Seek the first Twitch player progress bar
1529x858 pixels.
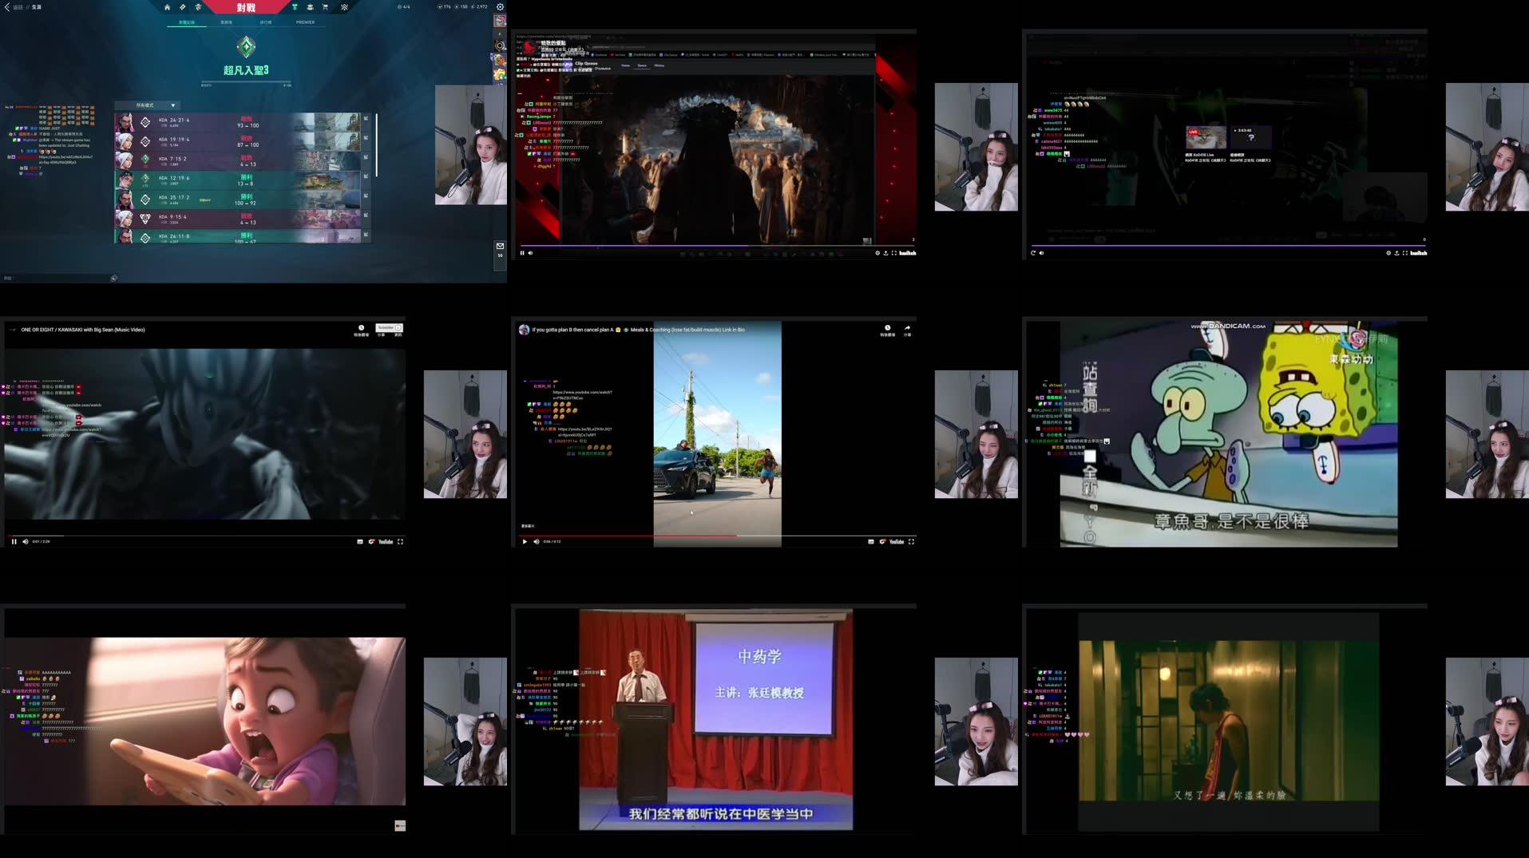click(716, 246)
